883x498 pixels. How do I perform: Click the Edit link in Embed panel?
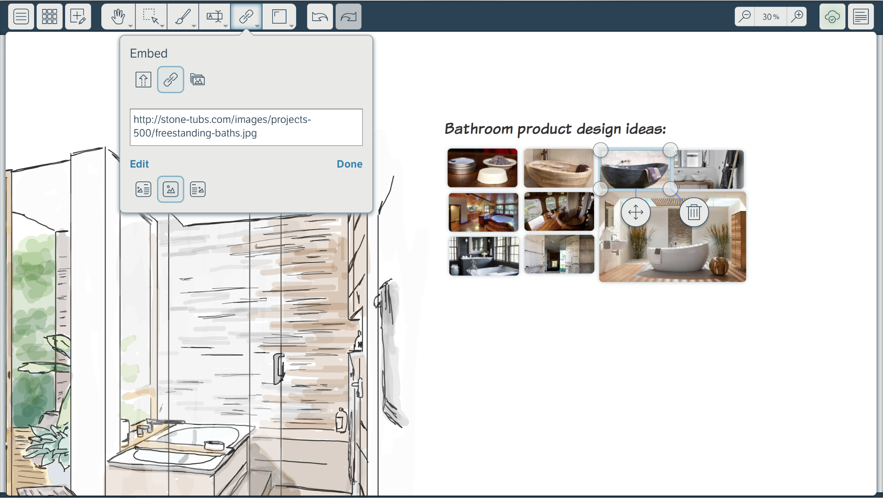point(139,164)
